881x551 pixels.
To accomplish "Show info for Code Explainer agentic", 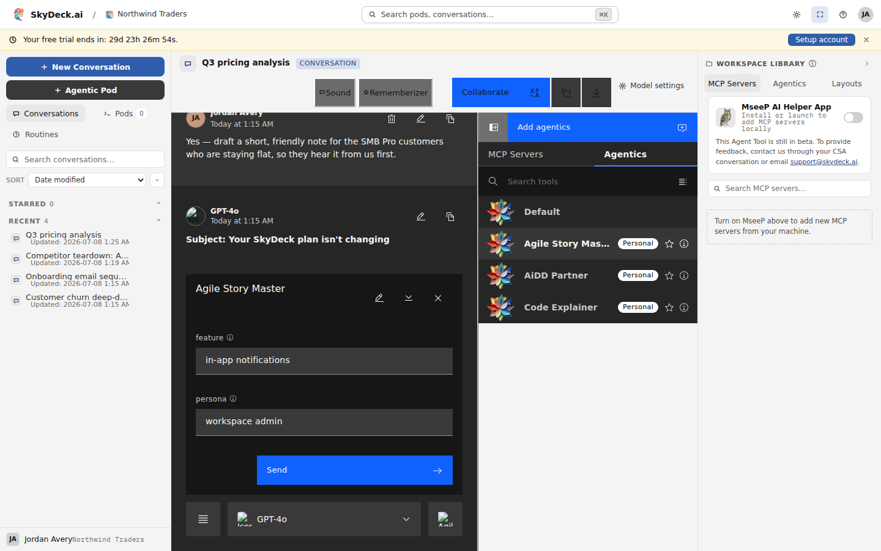I will pos(684,307).
